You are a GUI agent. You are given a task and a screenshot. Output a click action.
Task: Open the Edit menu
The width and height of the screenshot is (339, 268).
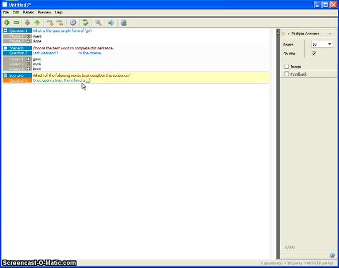(16, 12)
